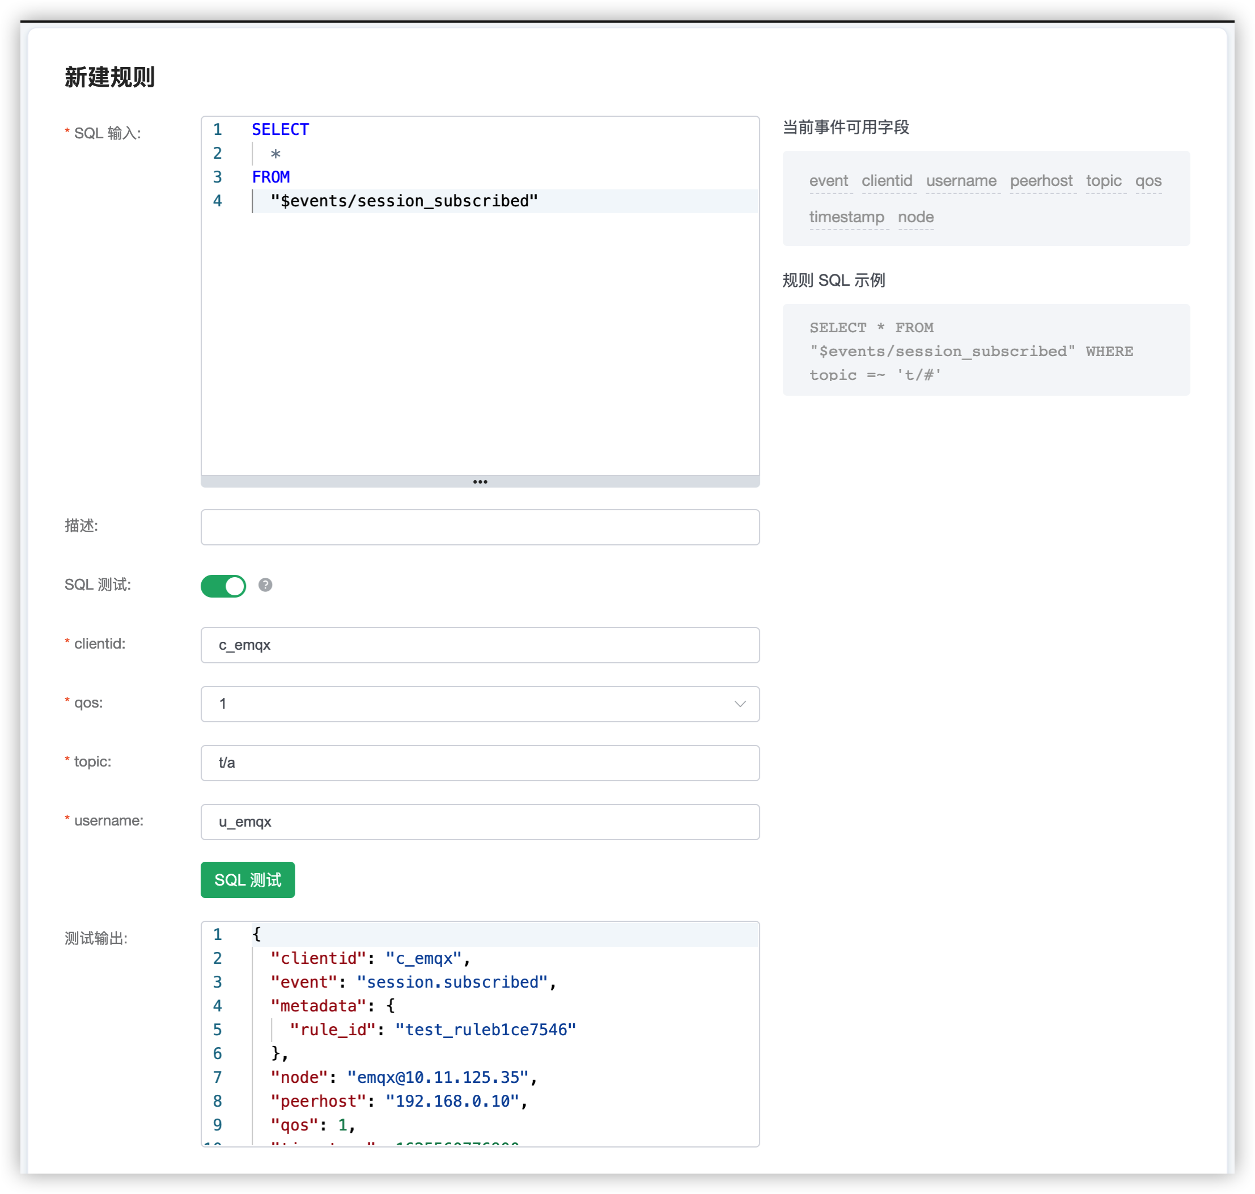Toggle the SQL 测试 switch off
This screenshot has height=1194, width=1255.
click(x=223, y=586)
